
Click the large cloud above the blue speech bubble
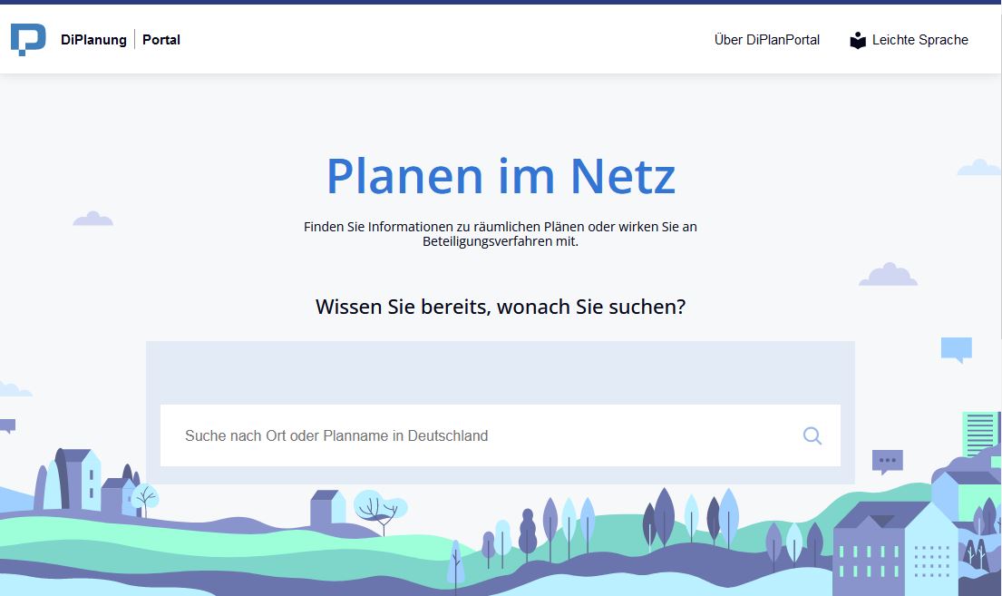tap(888, 275)
